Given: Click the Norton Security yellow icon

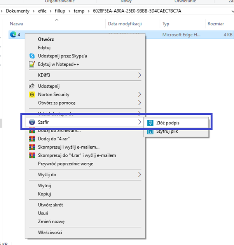Looking at the screenshot, I should [32, 94].
